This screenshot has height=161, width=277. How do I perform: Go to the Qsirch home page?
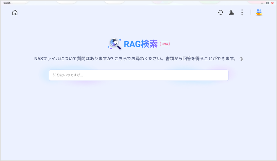(15, 13)
